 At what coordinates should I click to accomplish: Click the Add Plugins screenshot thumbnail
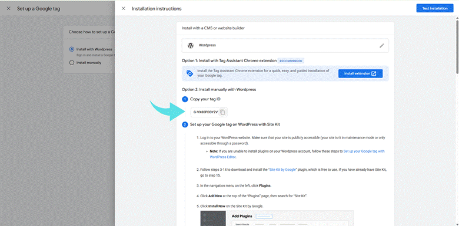click(x=277, y=218)
